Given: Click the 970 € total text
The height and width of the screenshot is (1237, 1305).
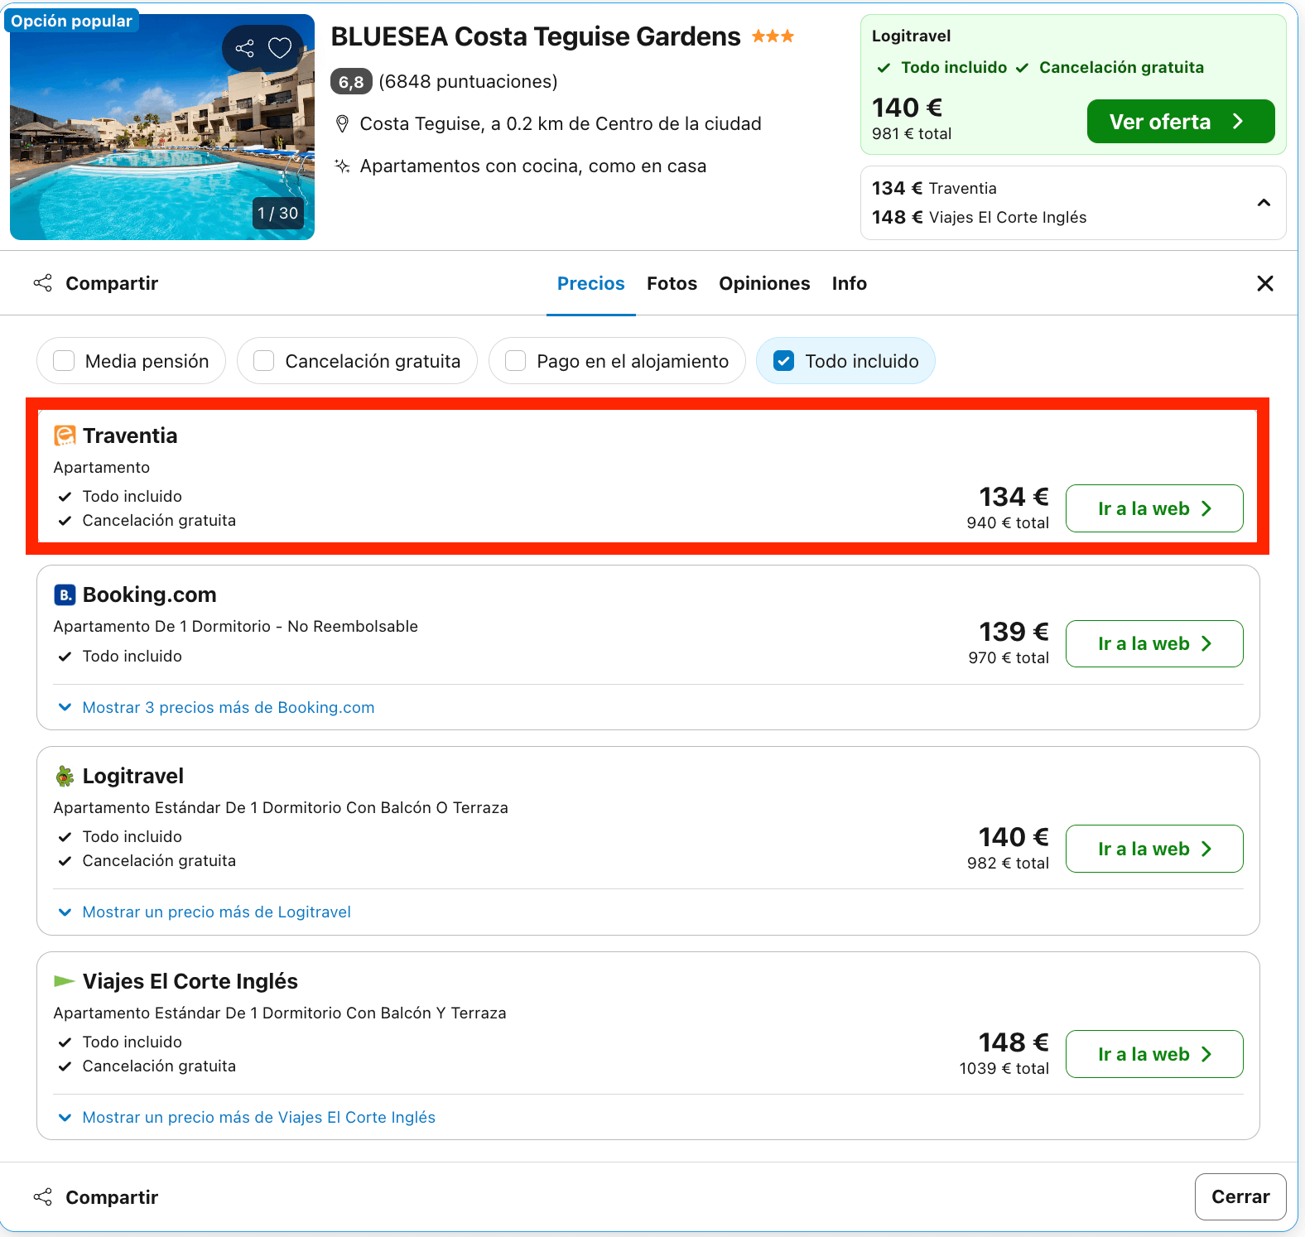Looking at the screenshot, I should pyautogui.click(x=1009, y=657).
